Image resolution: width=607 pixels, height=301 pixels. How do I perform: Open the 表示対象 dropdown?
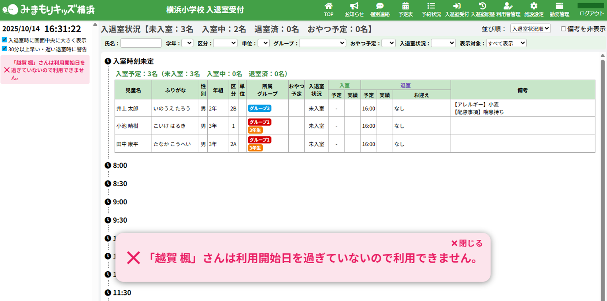click(506, 43)
